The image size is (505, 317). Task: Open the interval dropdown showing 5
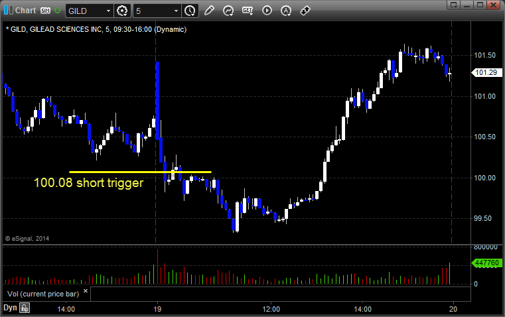(157, 11)
